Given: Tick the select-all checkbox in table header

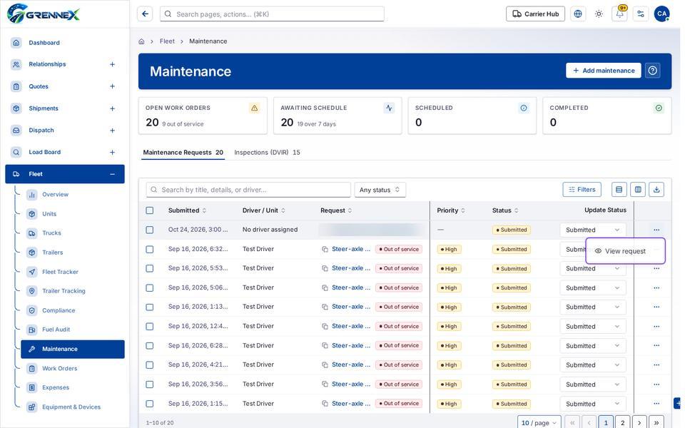Looking at the screenshot, I should pos(149,210).
